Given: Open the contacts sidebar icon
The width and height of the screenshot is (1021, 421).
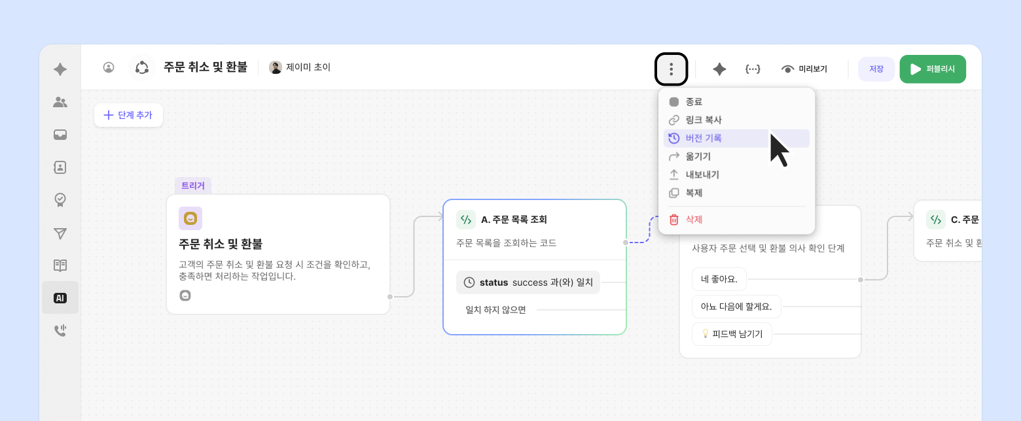Looking at the screenshot, I should point(60,167).
